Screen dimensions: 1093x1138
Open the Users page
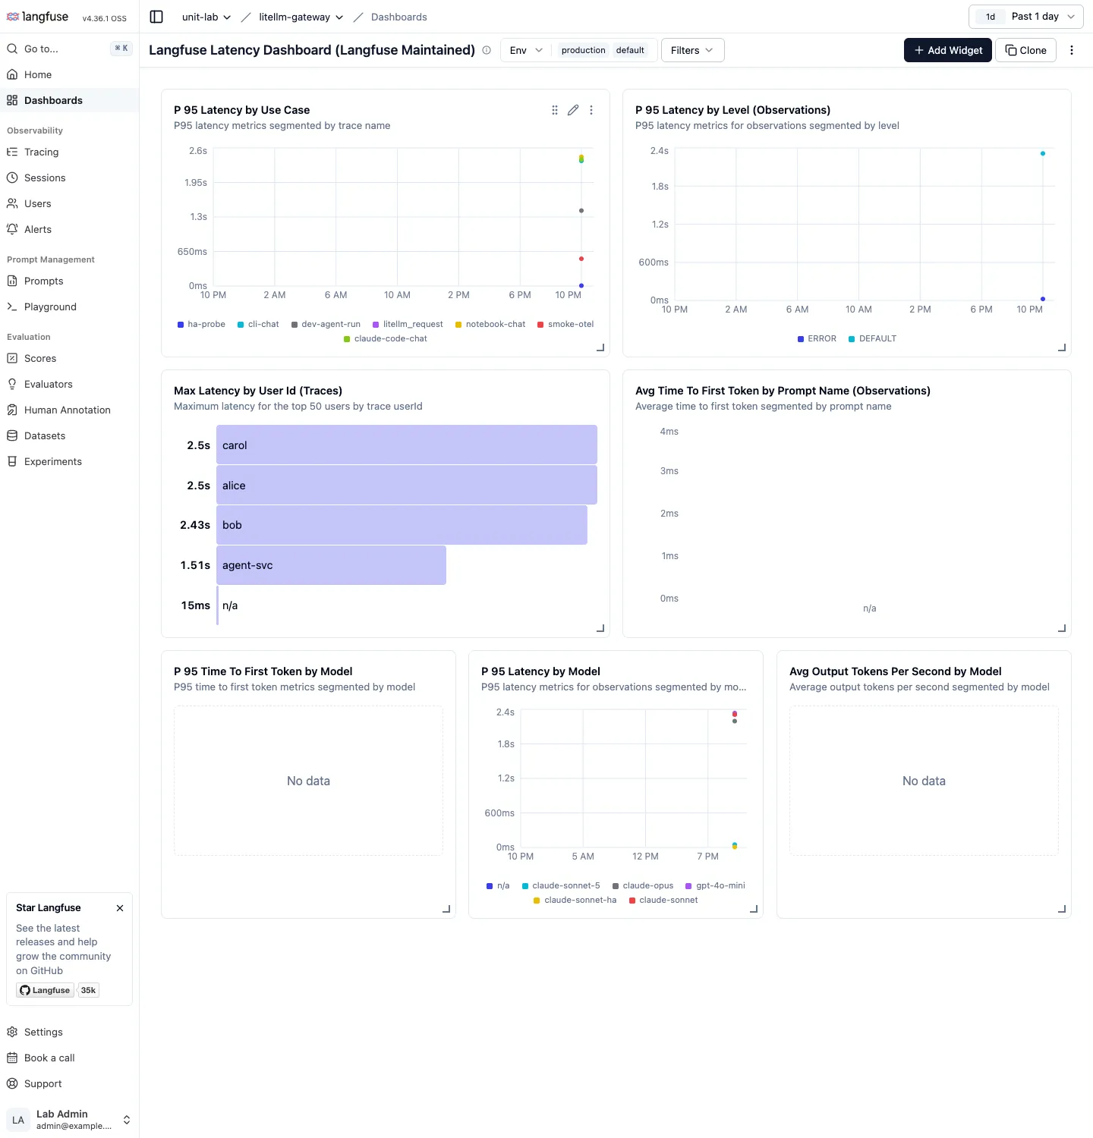[x=70, y=203]
